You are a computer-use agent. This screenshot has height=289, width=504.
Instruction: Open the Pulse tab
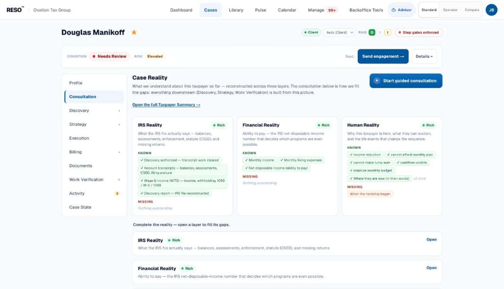click(x=261, y=10)
